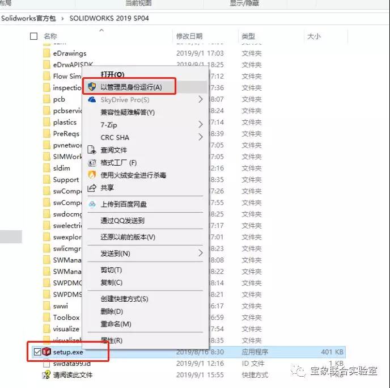Click the 查阅文件 document icon
This screenshot has height=388, width=390.
pyautogui.click(x=92, y=150)
